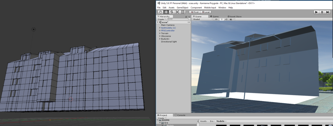The height and width of the screenshot is (126, 333).
Task: Open the scea scene options menu
Action: pyautogui.click(x=188, y=22)
